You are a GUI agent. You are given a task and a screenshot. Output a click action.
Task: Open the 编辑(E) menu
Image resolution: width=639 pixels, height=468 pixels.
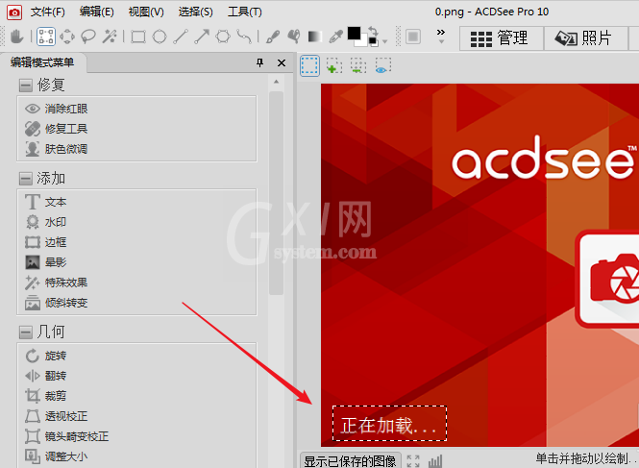pyautogui.click(x=97, y=12)
